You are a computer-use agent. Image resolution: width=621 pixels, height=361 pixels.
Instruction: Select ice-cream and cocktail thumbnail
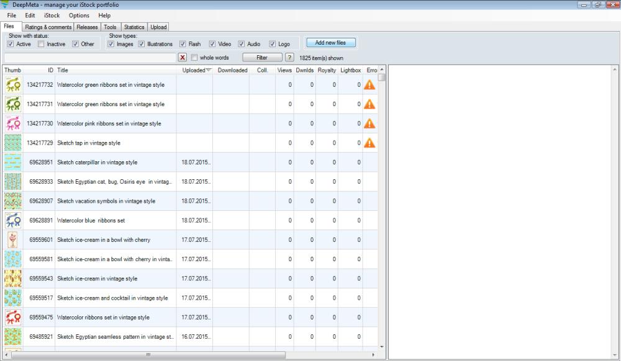13,298
